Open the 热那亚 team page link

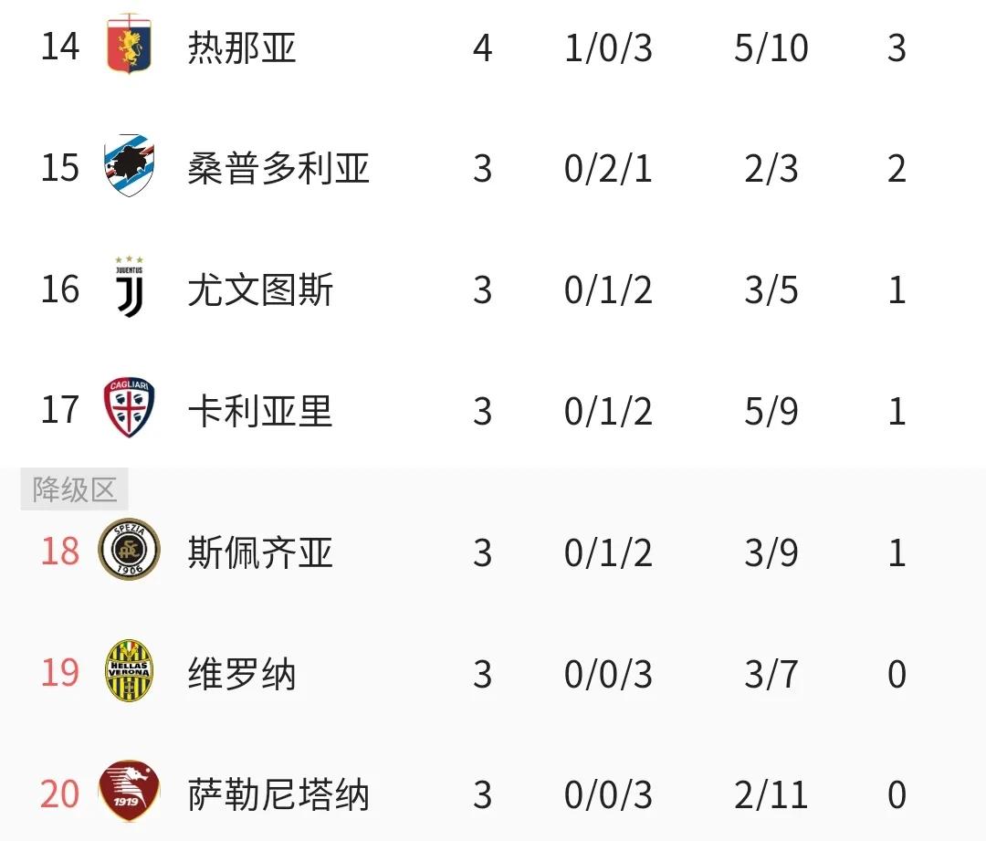coord(243,47)
